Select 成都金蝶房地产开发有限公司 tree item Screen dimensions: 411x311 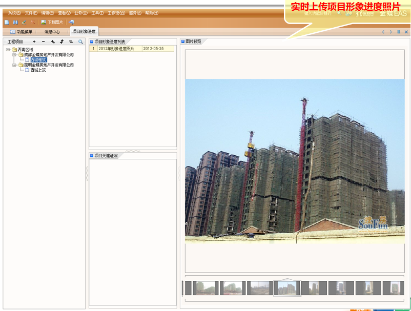tap(49, 55)
